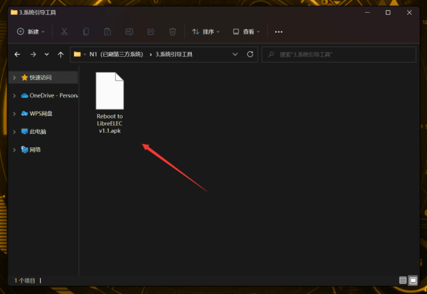Click the N1 (已刷第三方系统) breadcrumb
427x294 pixels.
tap(117, 54)
